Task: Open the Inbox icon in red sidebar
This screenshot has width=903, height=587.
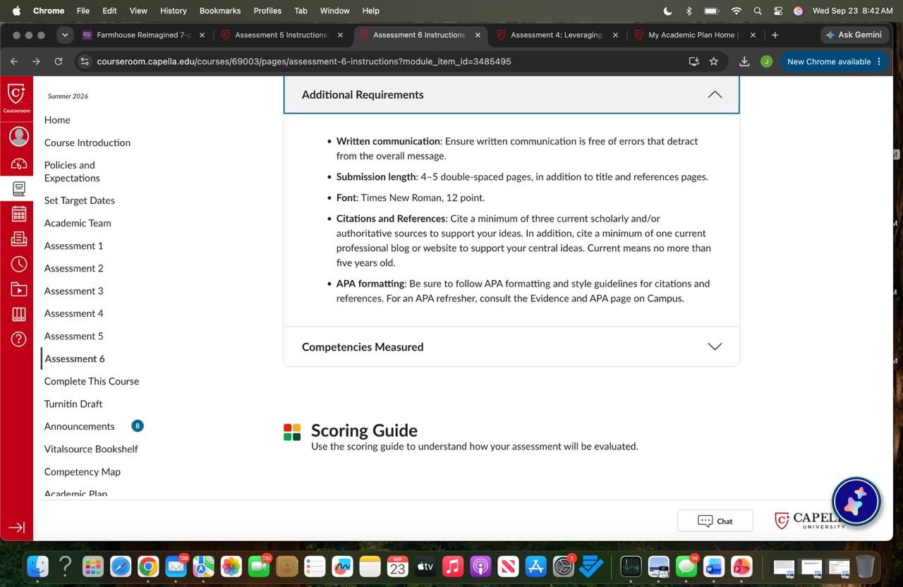Action: pos(19,238)
